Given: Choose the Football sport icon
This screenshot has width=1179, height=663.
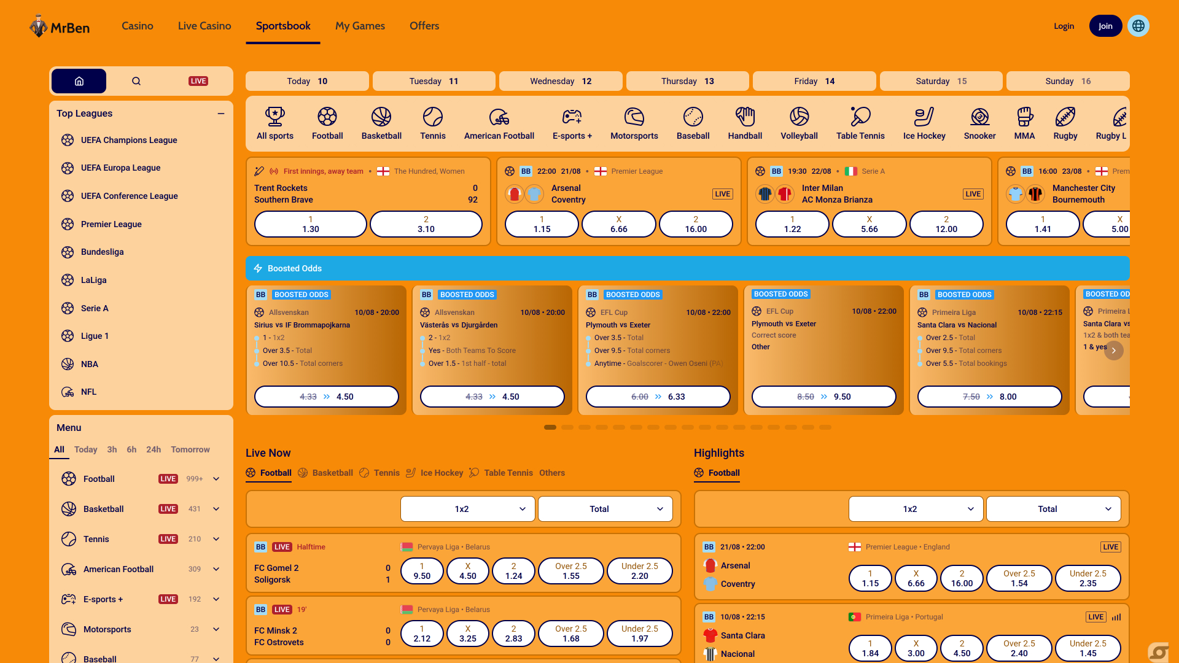Looking at the screenshot, I should 327,117.
